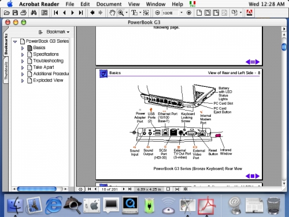This screenshot has height=217, width=289.
Task: Click purple square between page 8 arrows
Action: pyautogui.click(x=253, y=176)
